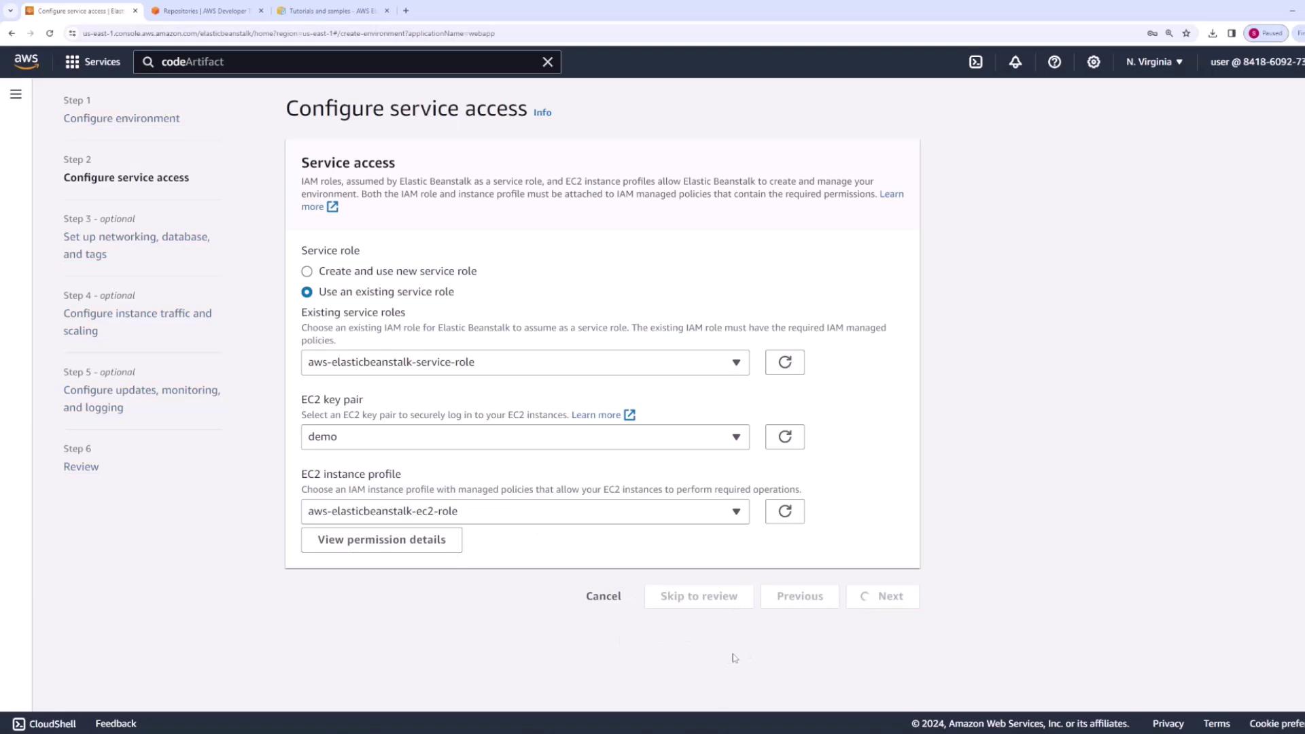The width and height of the screenshot is (1305, 734).
Task: Open the settings gear icon in header
Action: [x=1093, y=62]
